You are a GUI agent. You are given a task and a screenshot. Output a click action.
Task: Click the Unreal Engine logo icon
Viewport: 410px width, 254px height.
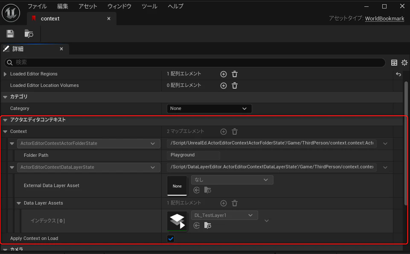coord(11,13)
